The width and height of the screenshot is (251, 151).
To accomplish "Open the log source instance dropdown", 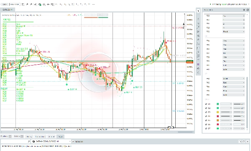I will 51,141.
